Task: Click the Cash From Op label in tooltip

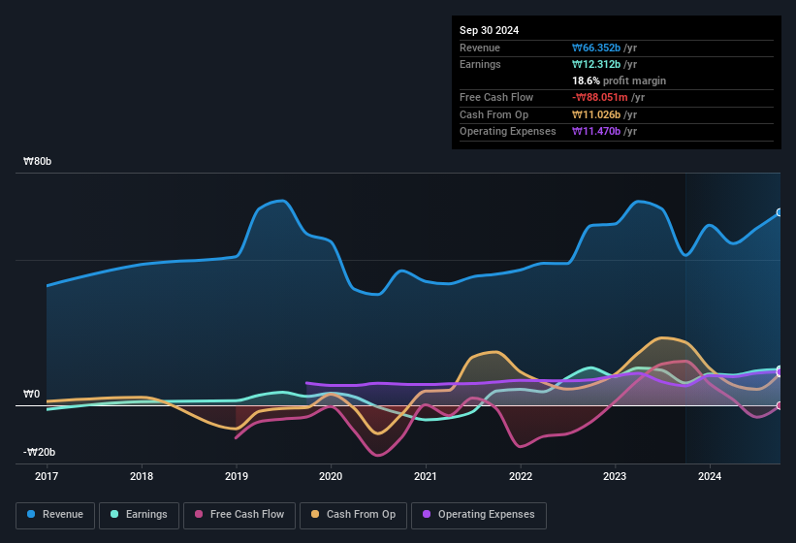Action: click(x=494, y=114)
